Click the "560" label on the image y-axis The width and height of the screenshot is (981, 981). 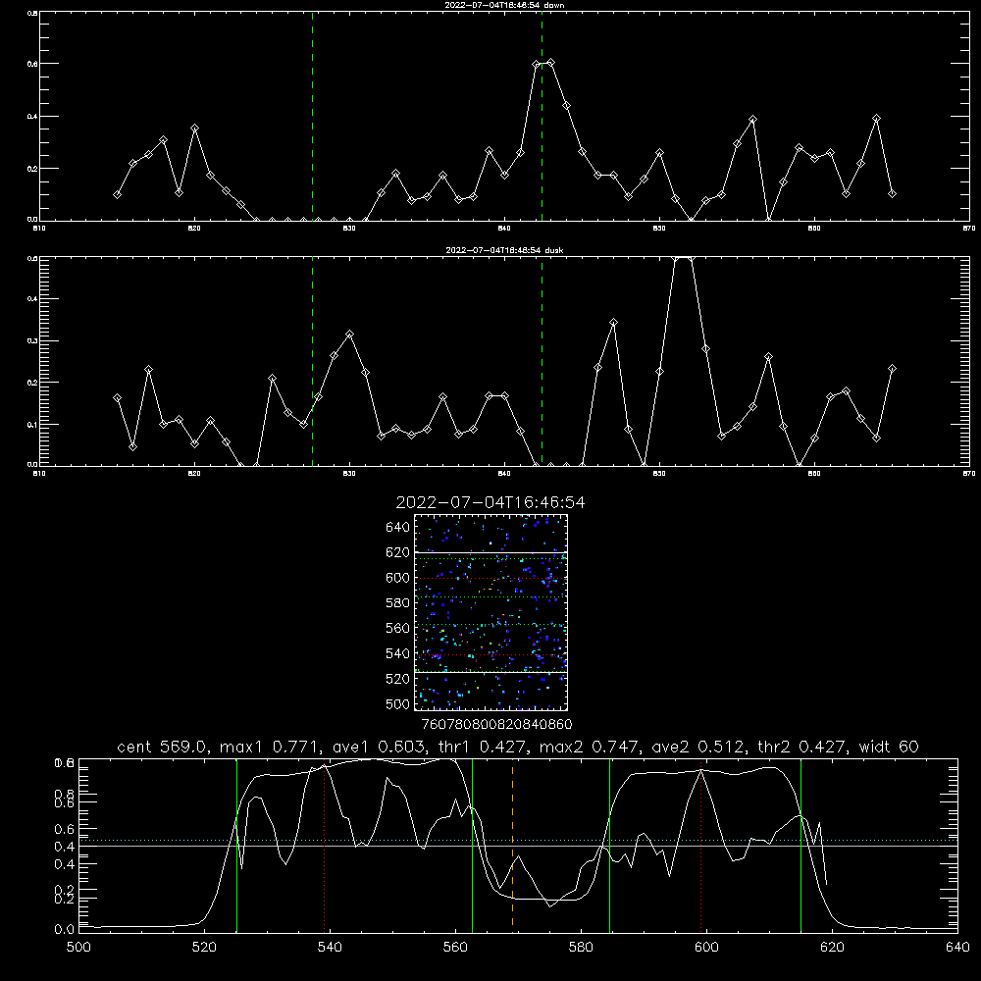[x=398, y=628]
